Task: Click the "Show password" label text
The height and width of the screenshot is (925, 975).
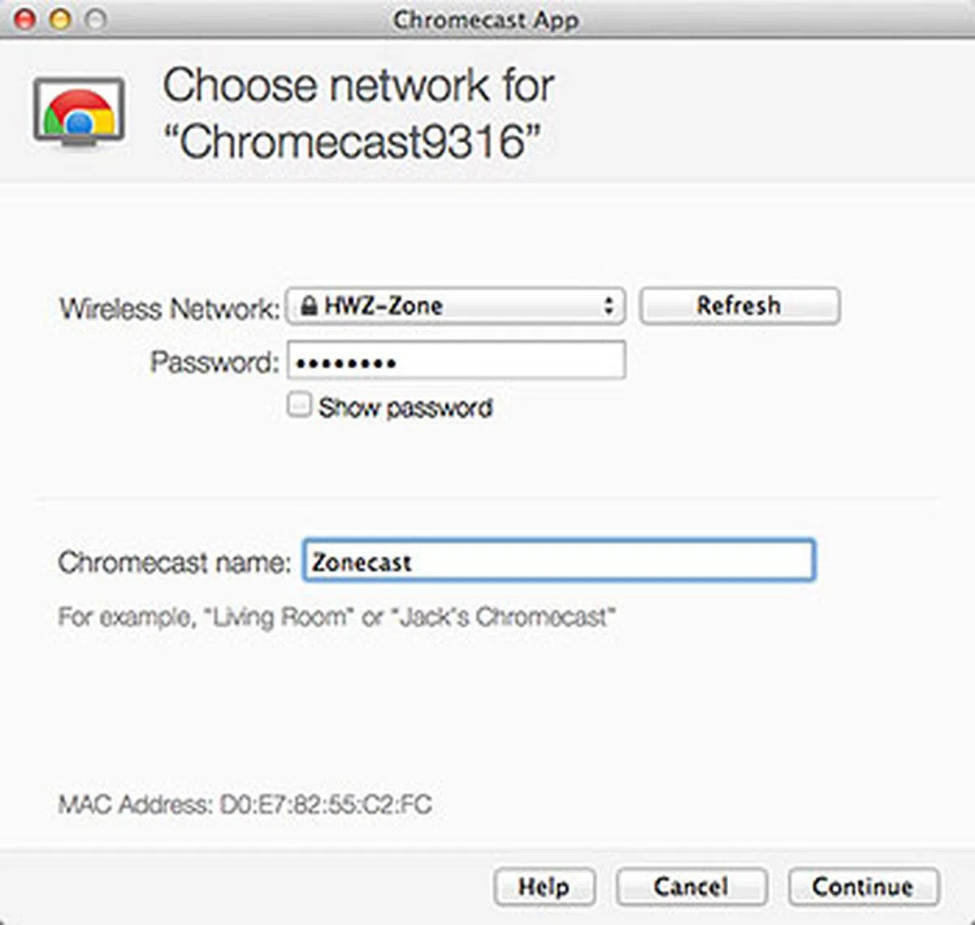Action: [x=405, y=407]
